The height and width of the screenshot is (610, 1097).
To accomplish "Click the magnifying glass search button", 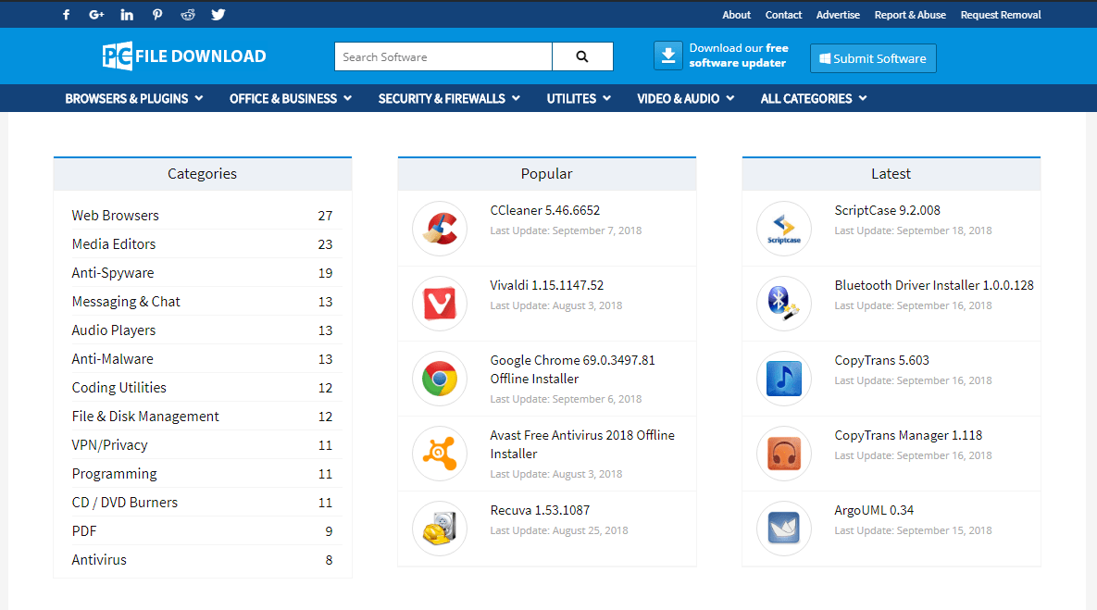I will 582,56.
